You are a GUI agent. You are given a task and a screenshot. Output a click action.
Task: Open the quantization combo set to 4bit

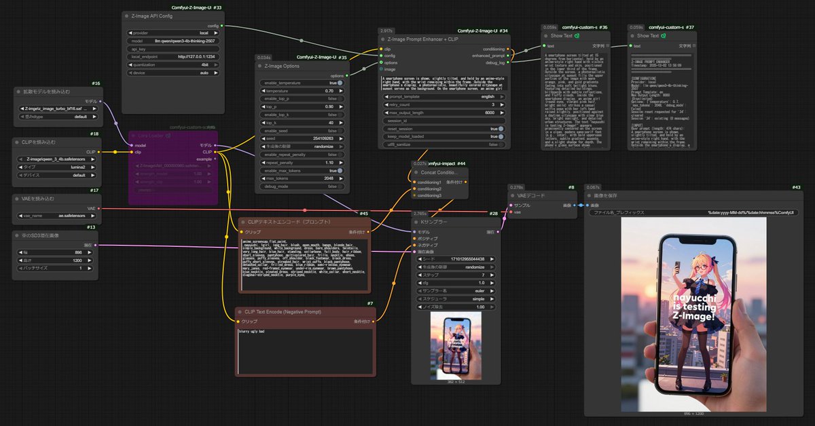(x=174, y=64)
